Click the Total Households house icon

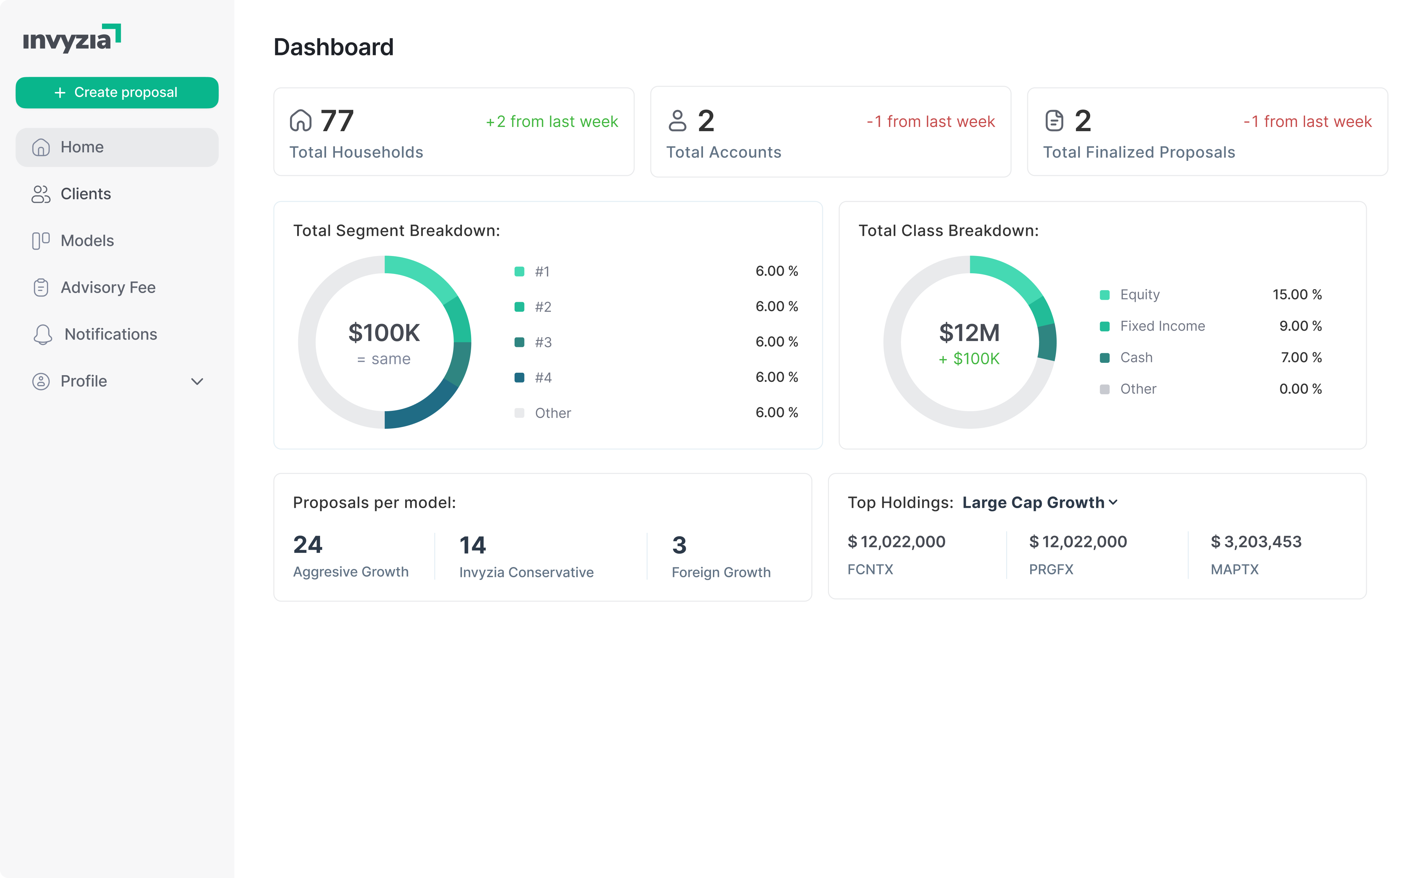tap(300, 121)
